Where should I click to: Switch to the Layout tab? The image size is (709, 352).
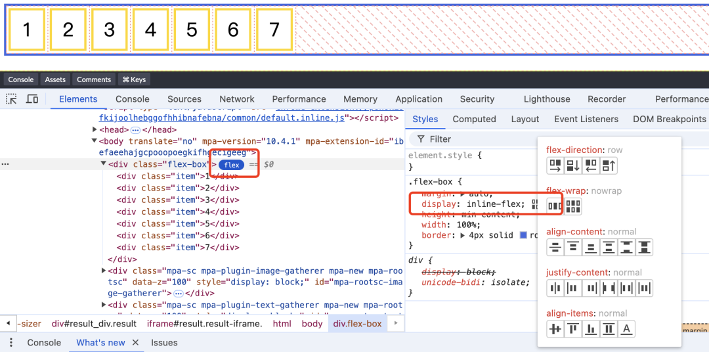(525, 119)
